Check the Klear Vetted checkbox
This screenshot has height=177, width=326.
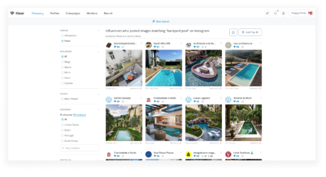(62, 99)
